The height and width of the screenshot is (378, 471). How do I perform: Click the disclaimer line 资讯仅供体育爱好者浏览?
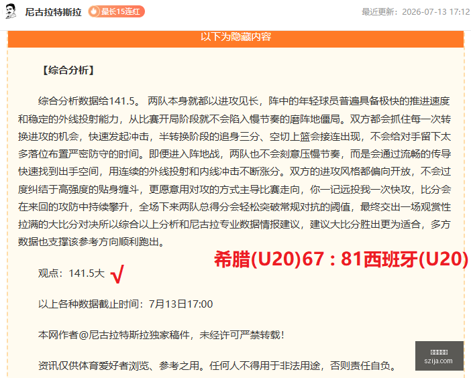(x=218, y=365)
